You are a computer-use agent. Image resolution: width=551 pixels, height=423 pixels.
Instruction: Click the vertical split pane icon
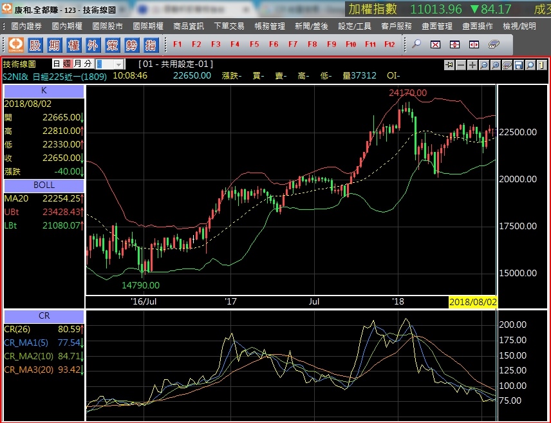[x=454, y=44]
